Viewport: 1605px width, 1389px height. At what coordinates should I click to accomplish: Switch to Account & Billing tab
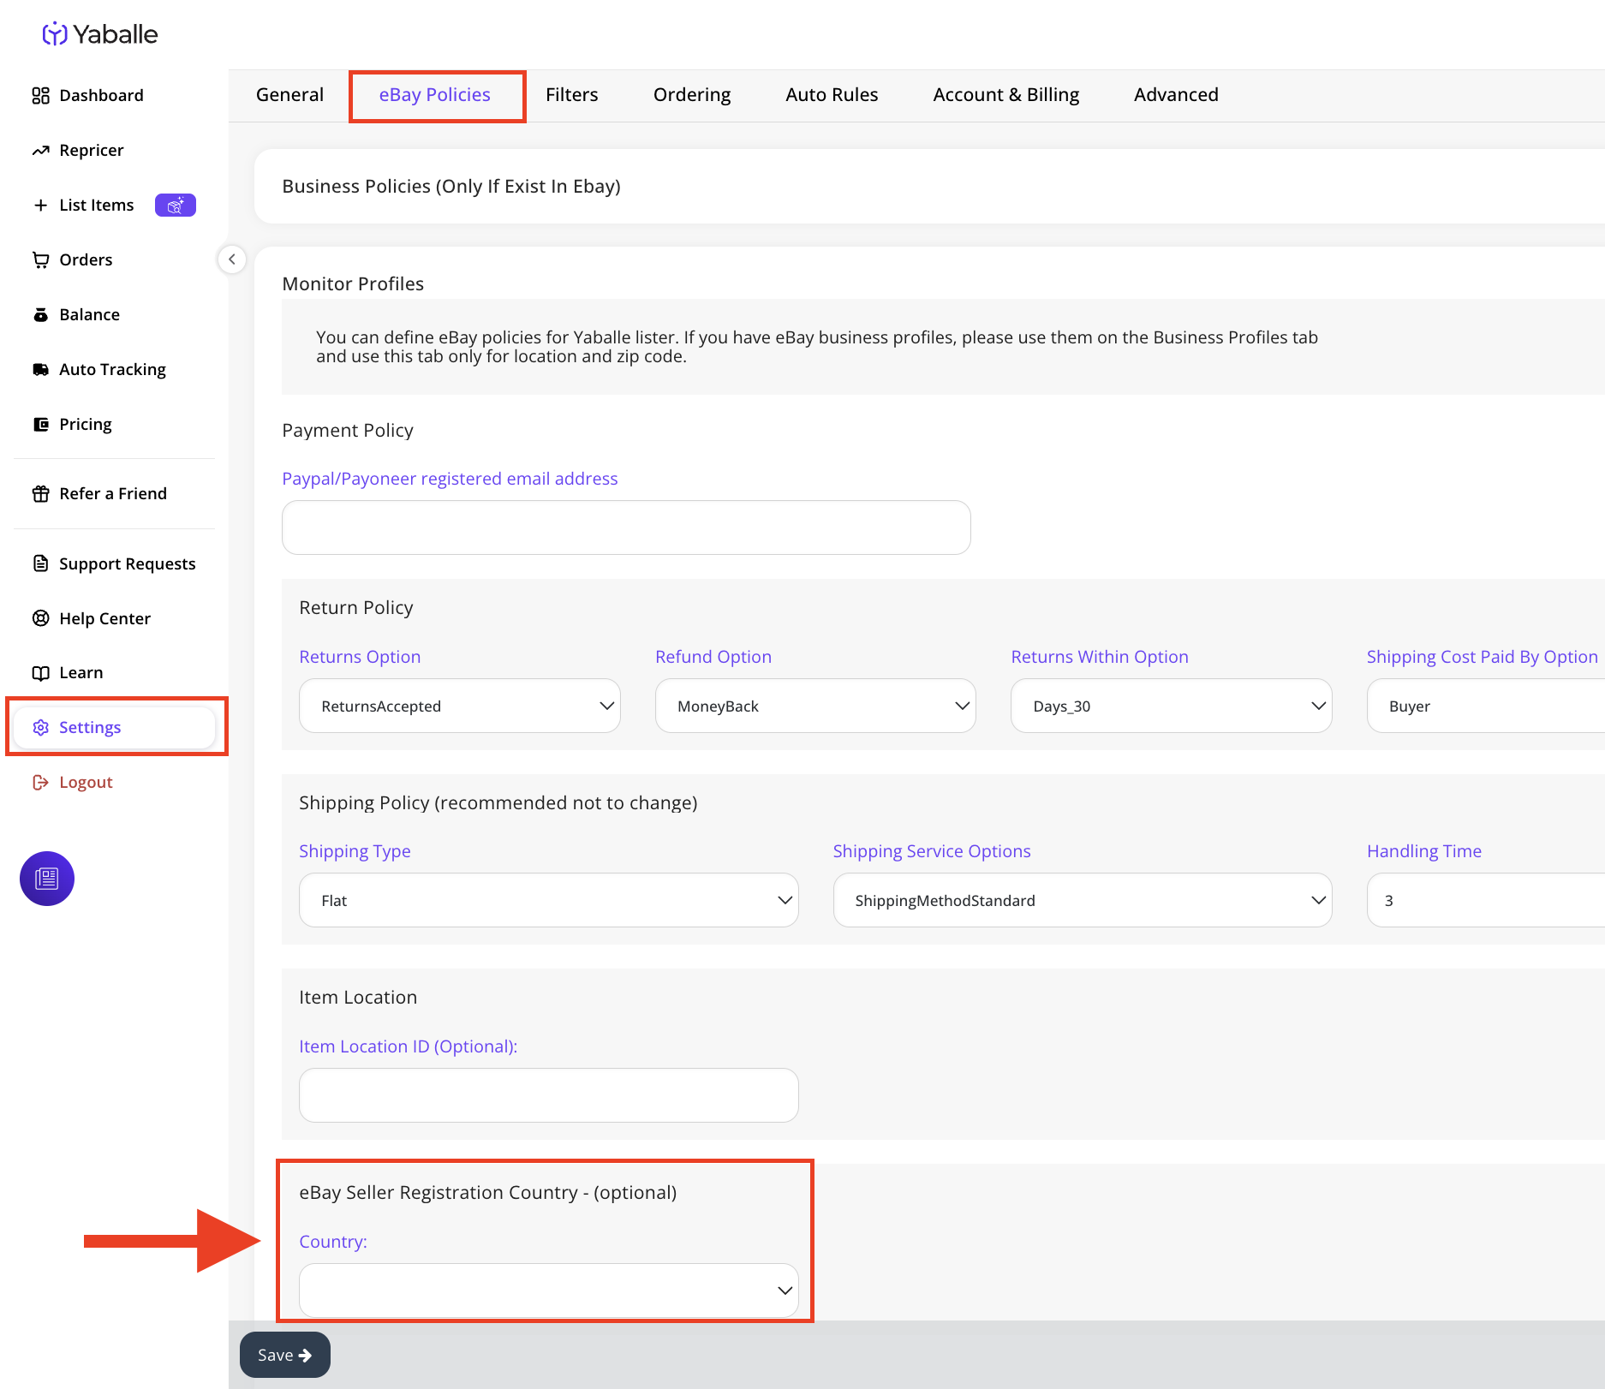[x=1006, y=95]
